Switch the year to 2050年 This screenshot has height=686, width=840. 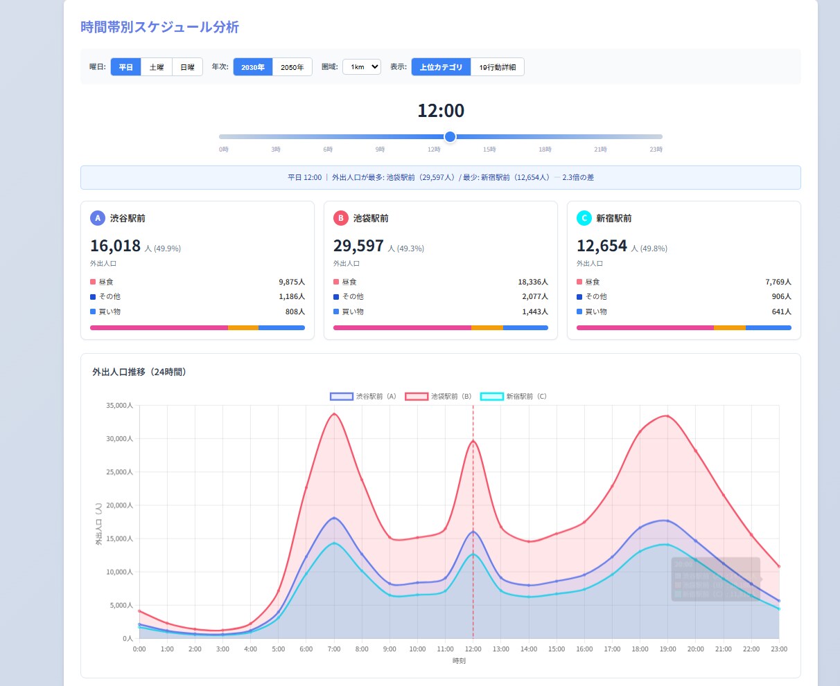pos(292,67)
